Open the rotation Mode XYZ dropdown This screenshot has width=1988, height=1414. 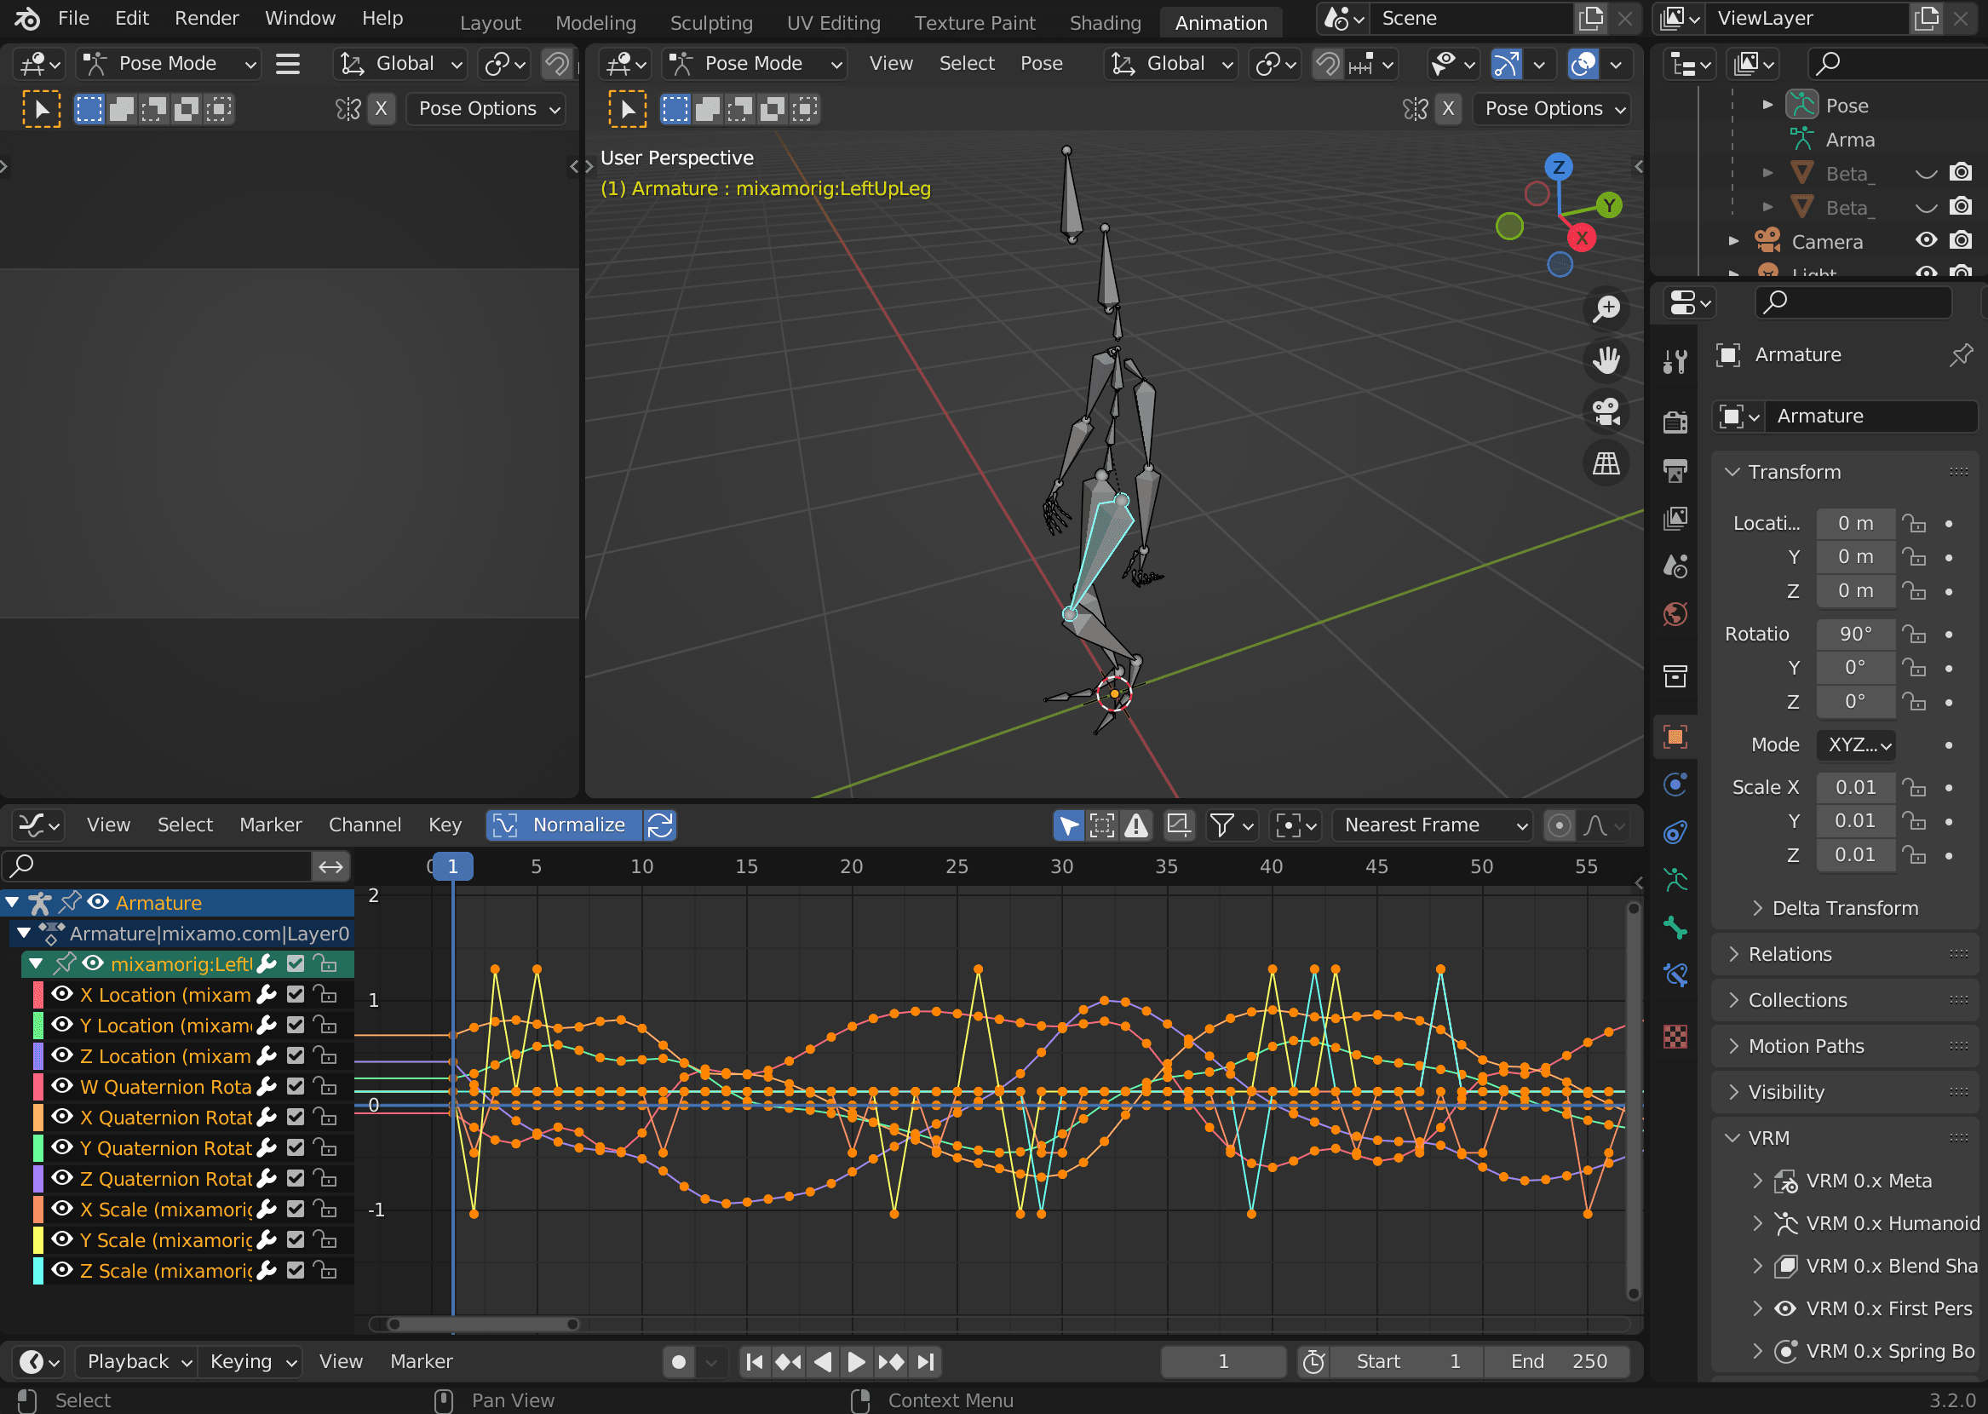pyautogui.click(x=1856, y=745)
